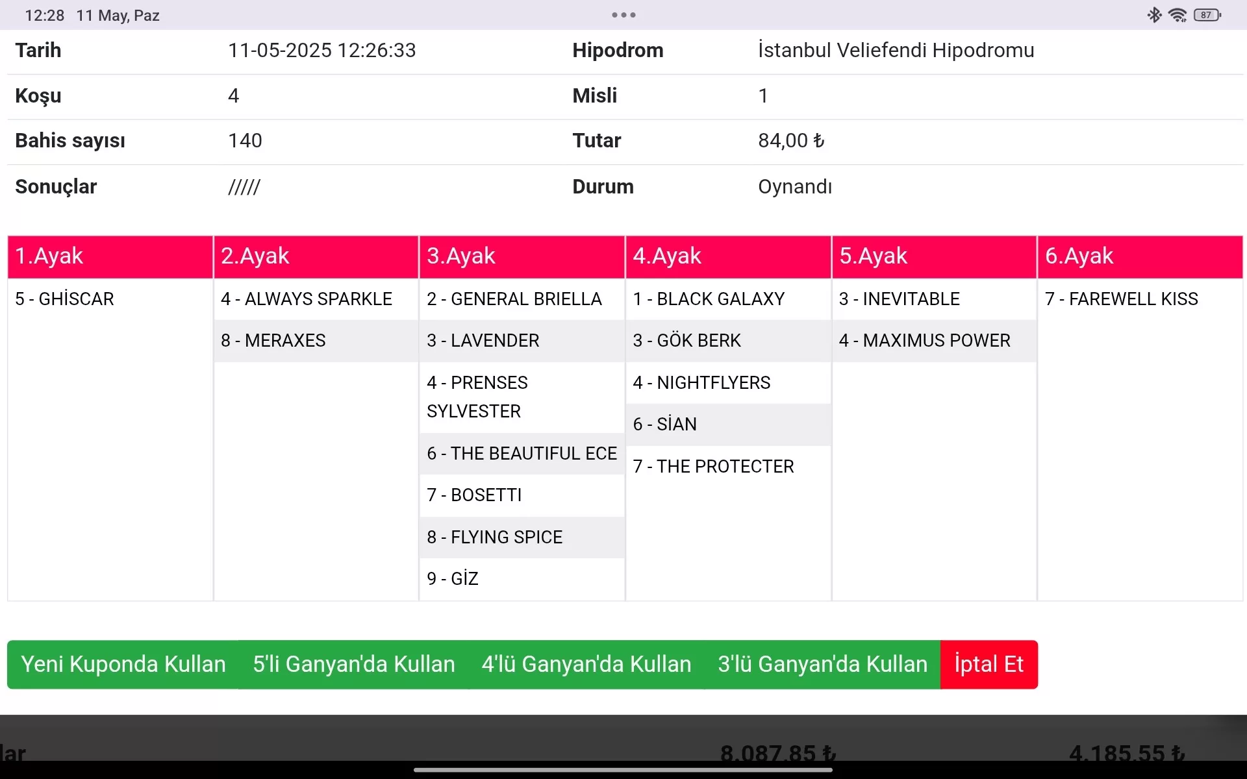Click Yeni Kuponda Kullan button

click(x=123, y=664)
